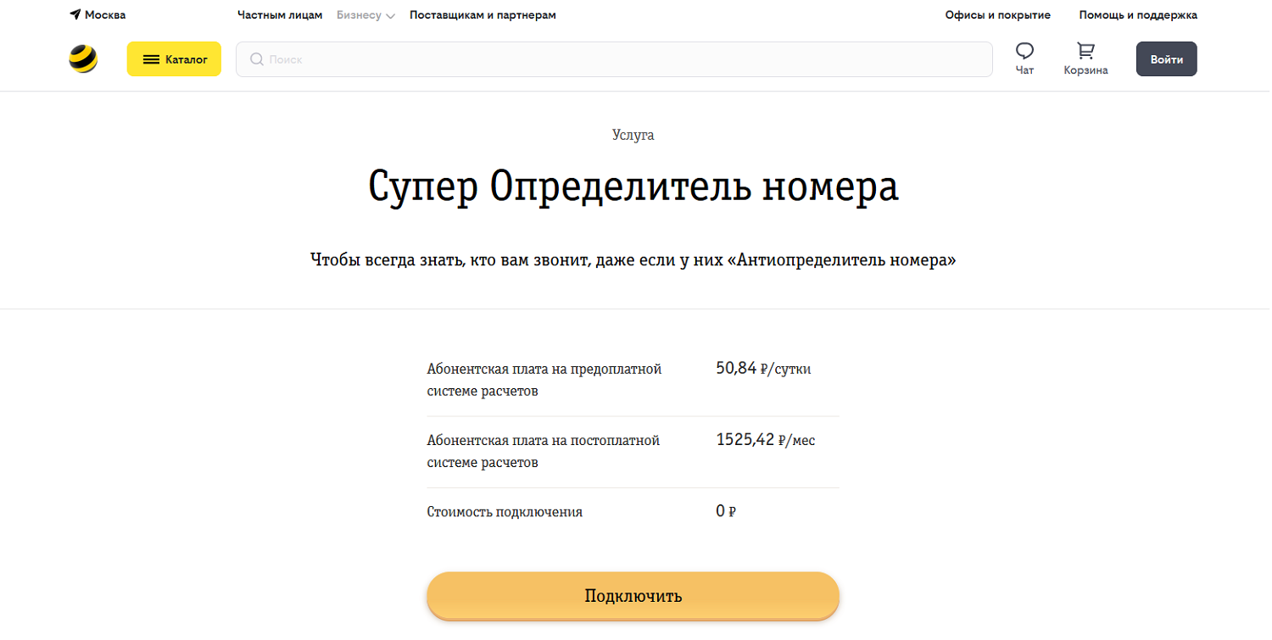Open the Корзина shopping cart icon
The width and height of the screenshot is (1272, 640).
pos(1085,51)
